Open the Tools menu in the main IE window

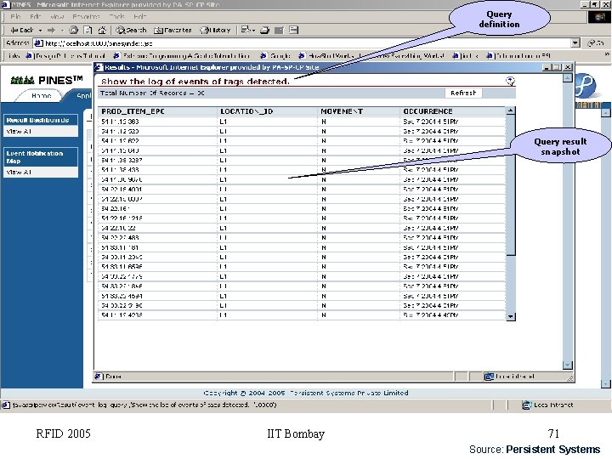point(116,17)
